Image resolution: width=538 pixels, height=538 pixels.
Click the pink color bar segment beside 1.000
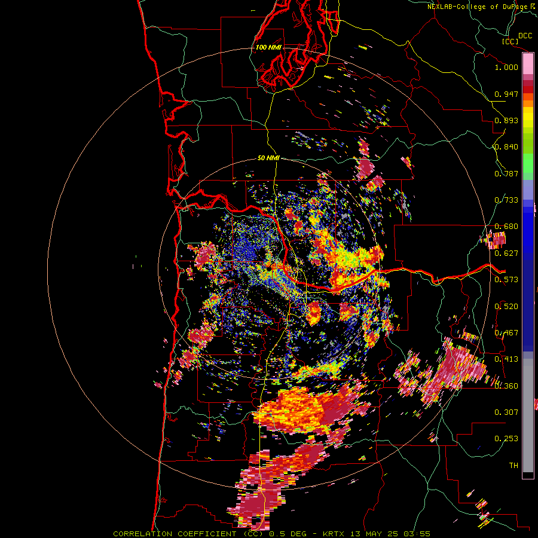click(528, 64)
